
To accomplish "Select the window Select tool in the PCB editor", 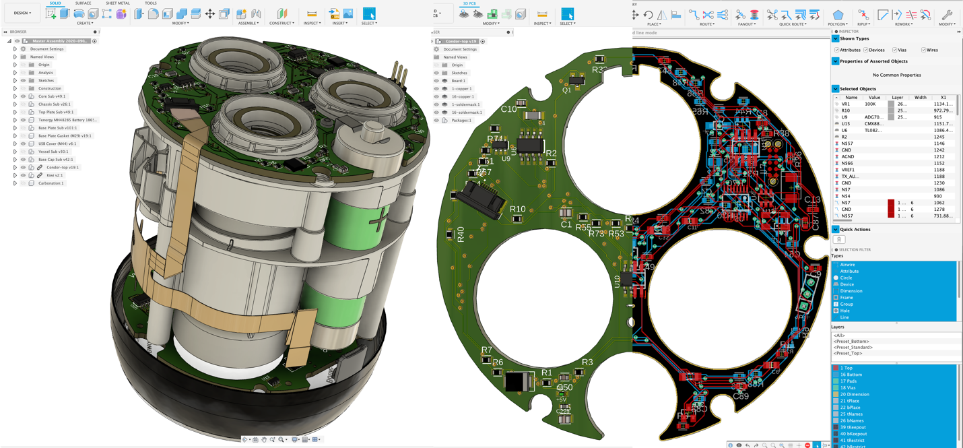I will pyautogui.click(x=568, y=13).
